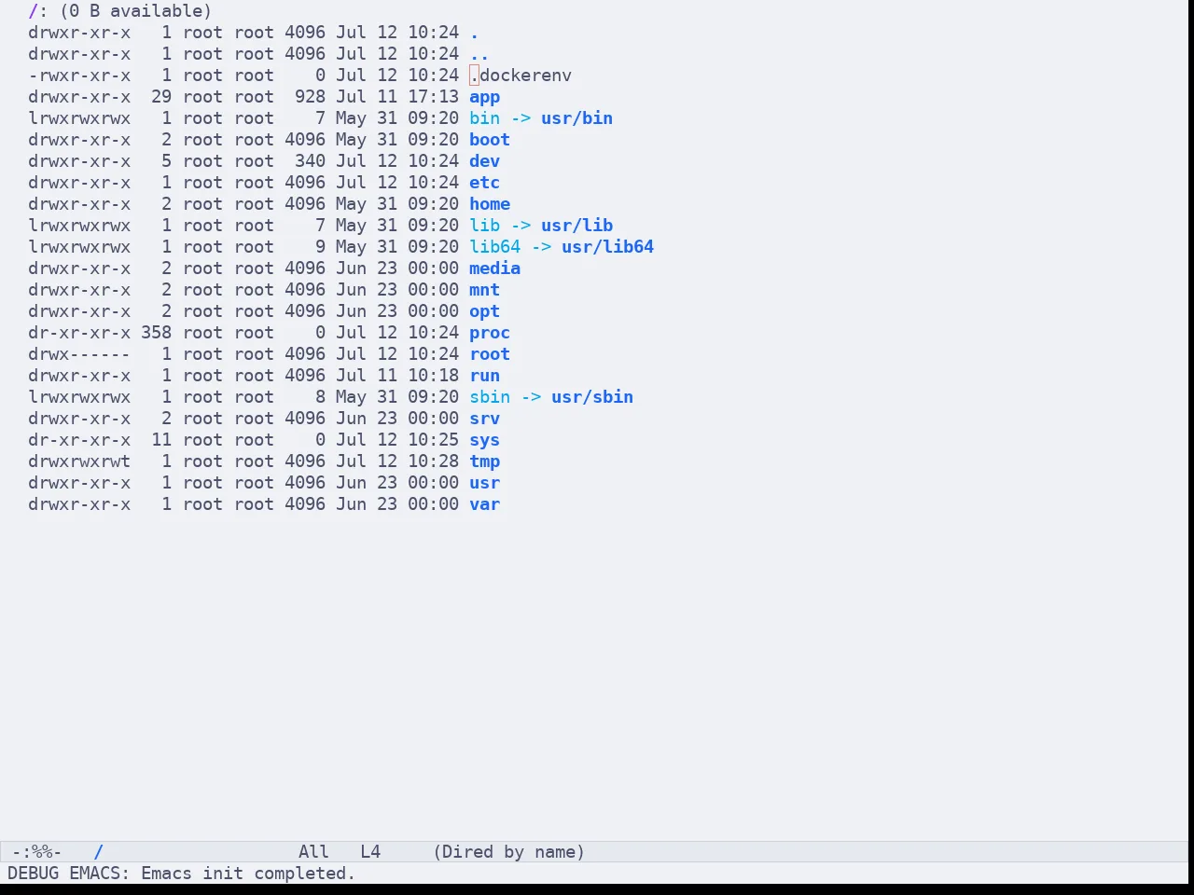
Task: Open the home directory
Action: pos(490,204)
